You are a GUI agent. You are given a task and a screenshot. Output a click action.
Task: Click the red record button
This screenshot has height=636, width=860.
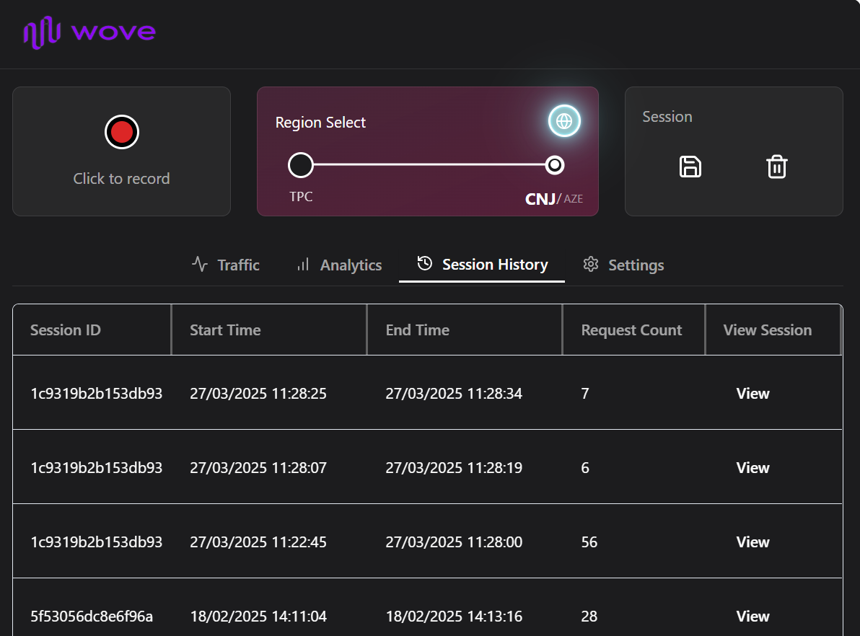[122, 132]
